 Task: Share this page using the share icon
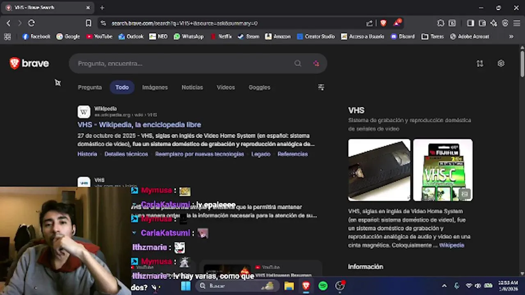click(x=370, y=23)
